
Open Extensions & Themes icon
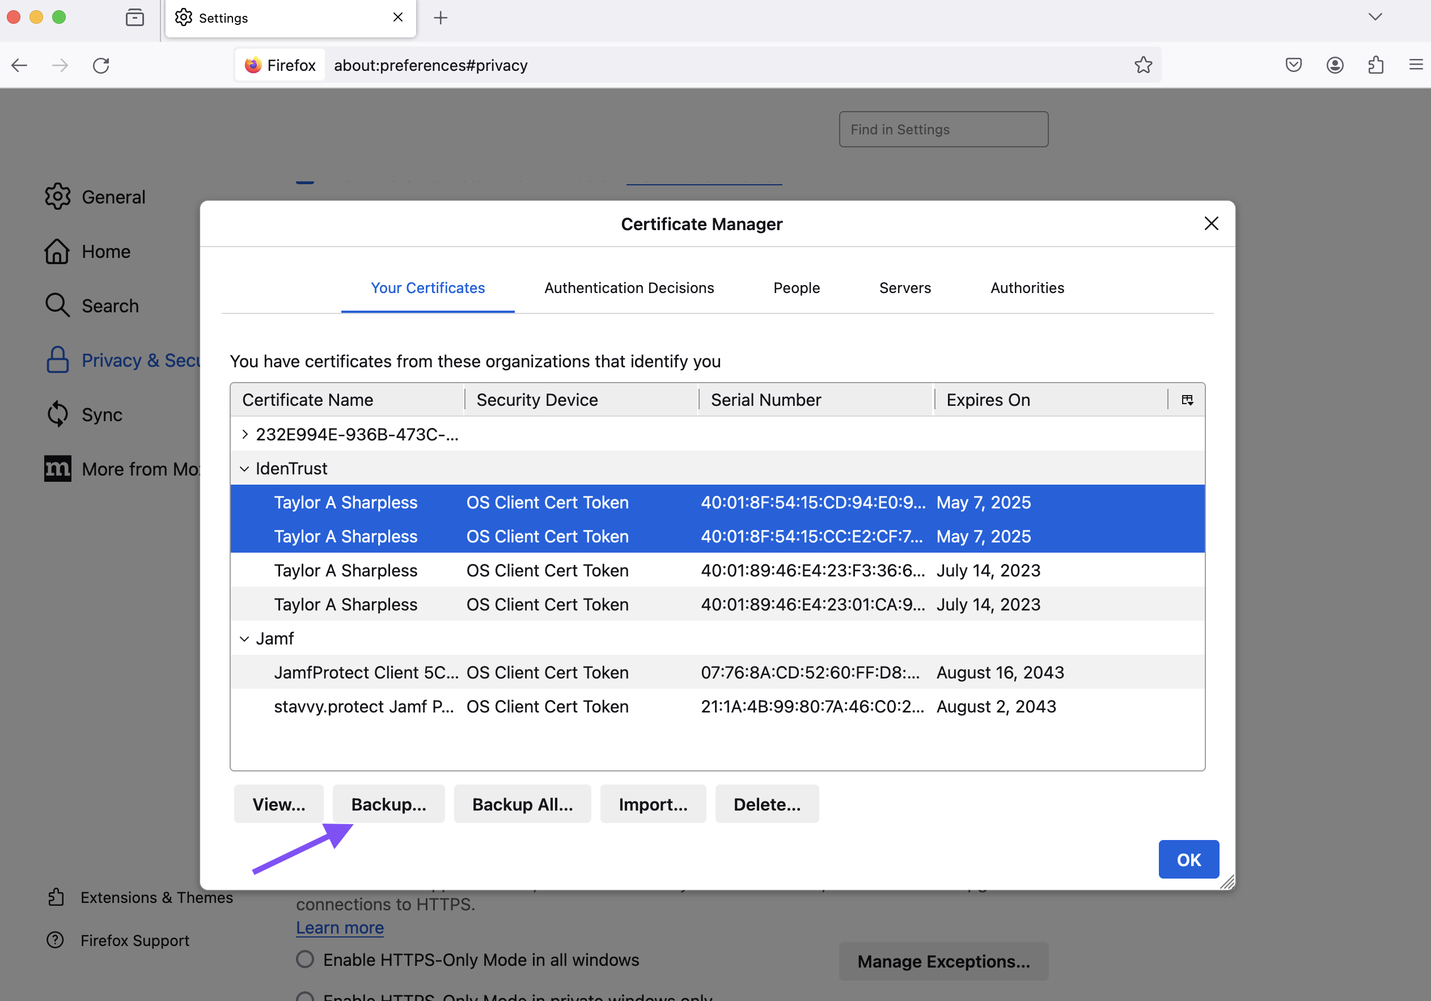56,897
